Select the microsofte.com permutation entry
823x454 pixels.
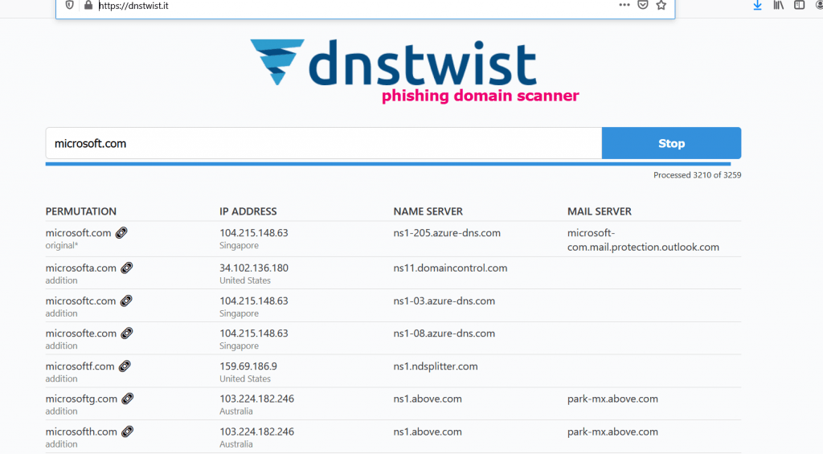click(x=81, y=333)
